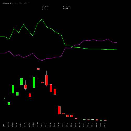Screen dimensions: 131x131
Task: Select the tall green candlestick above 27 Mar
Action: (34, 82)
